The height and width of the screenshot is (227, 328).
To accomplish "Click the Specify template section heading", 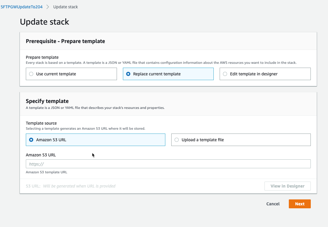I will (47, 101).
